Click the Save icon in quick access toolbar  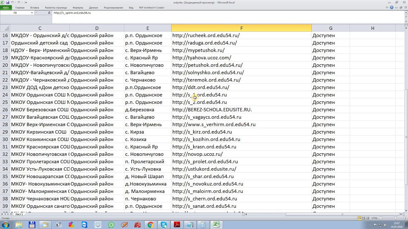point(7,3)
